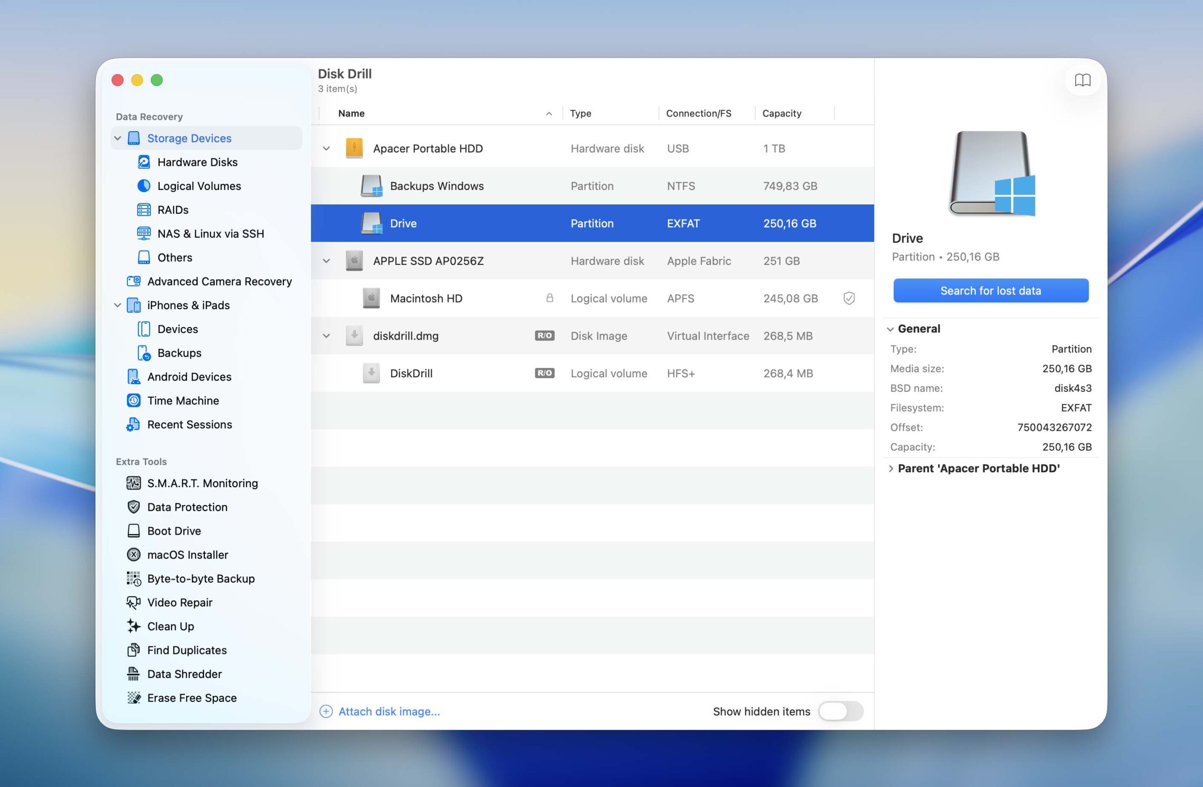
Task: Click the R/O badge on DiskDrill row
Action: coord(544,373)
